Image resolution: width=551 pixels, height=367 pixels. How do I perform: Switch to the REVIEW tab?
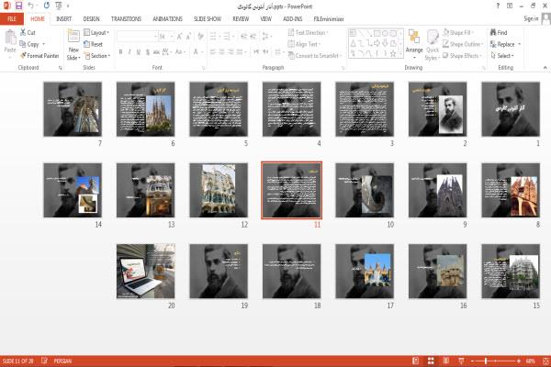click(x=241, y=19)
